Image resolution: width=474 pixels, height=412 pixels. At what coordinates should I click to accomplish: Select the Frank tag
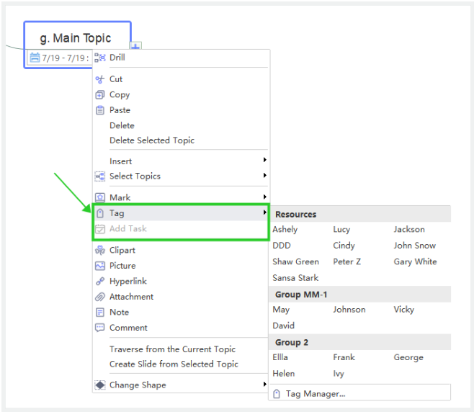pos(344,357)
